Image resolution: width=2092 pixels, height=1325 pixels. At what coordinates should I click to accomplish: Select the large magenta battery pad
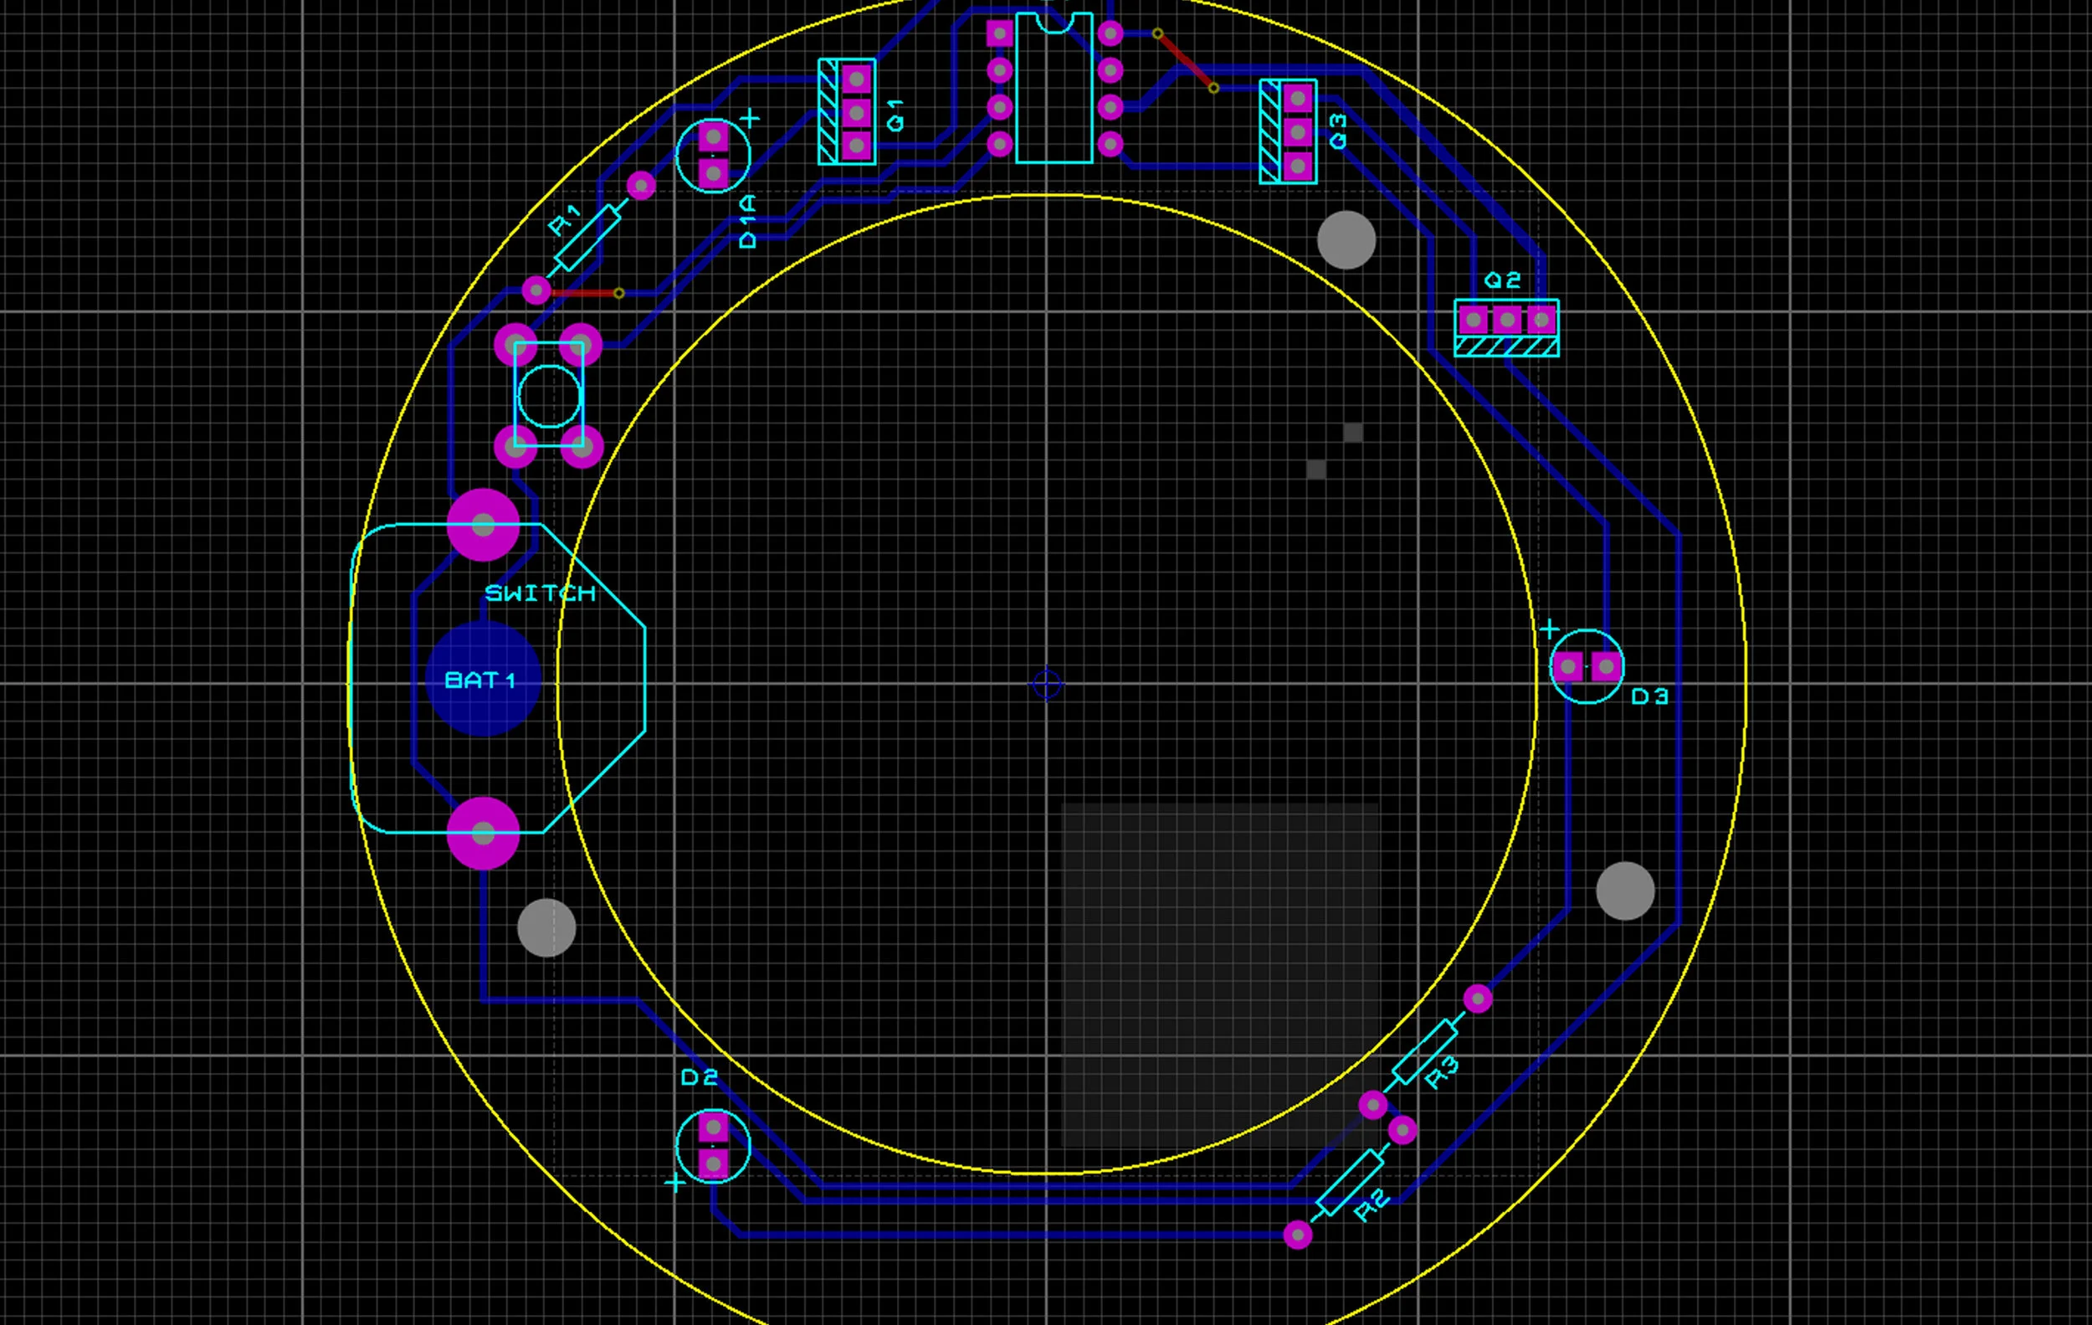point(483,524)
